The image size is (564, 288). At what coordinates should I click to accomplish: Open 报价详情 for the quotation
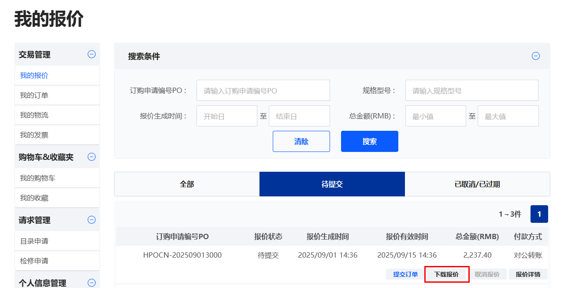pyautogui.click(x=528, y=274)
